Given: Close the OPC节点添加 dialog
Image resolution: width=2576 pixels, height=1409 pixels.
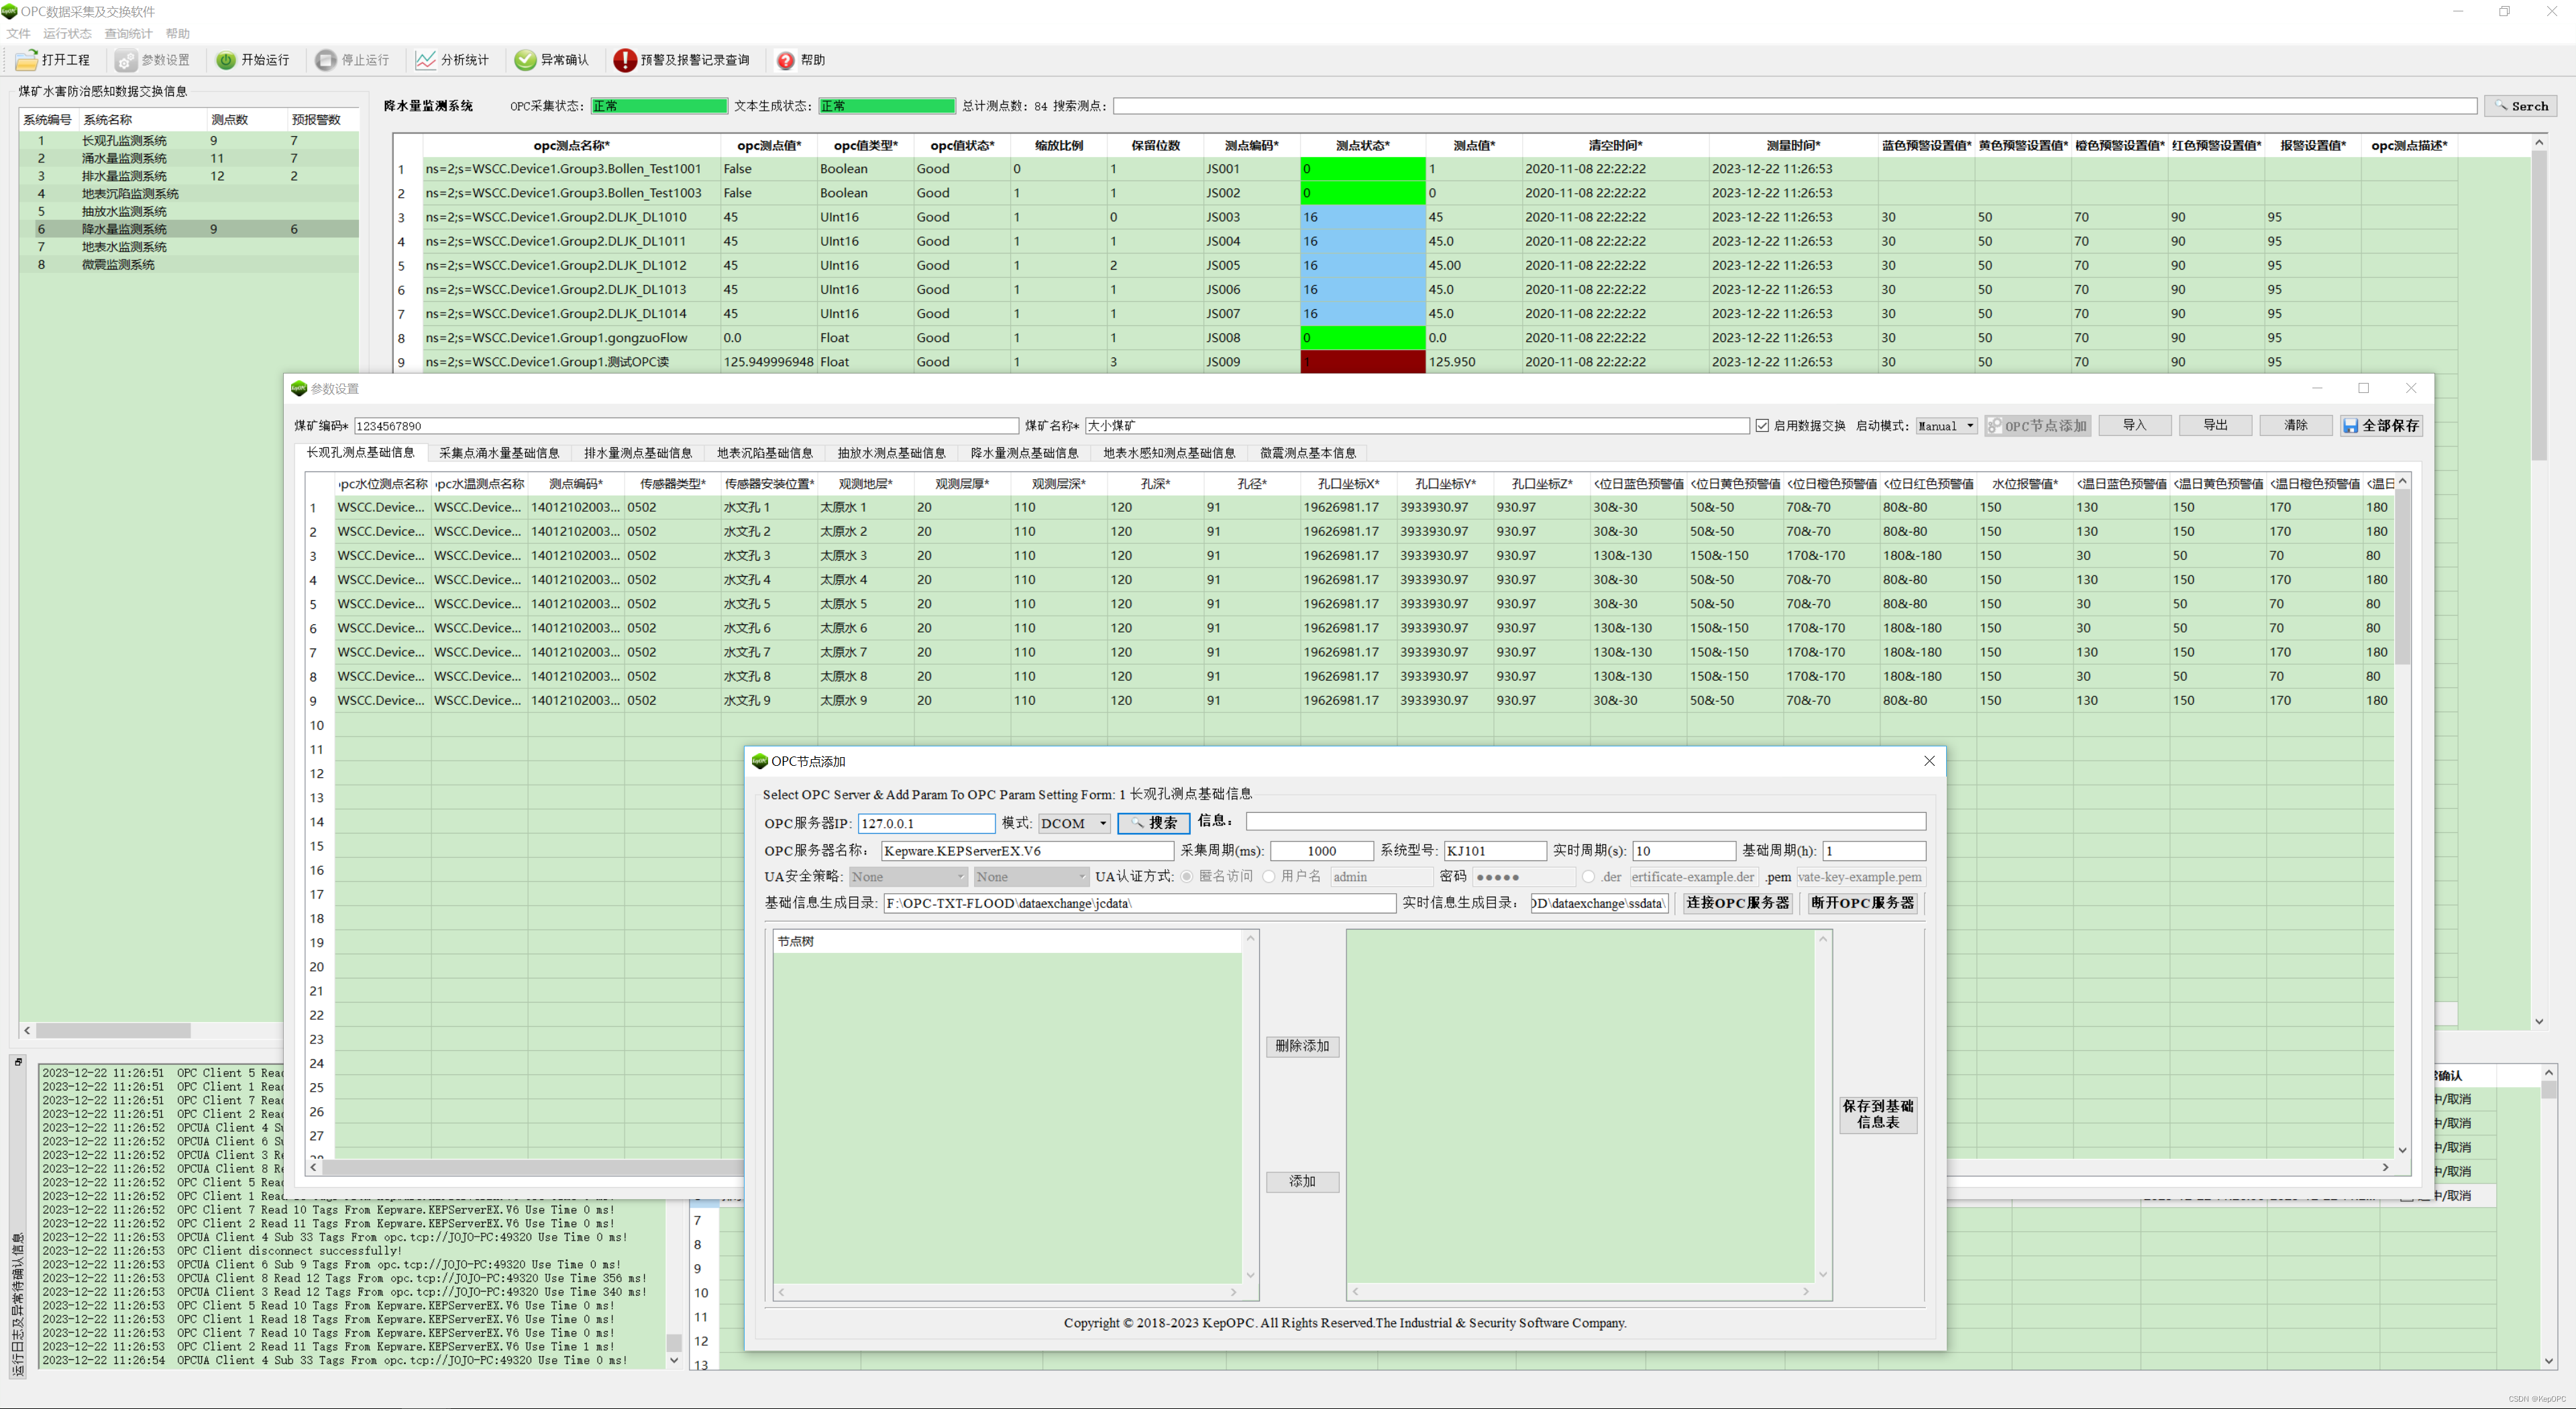Looking at the screenshot, I should point(1929,761).
